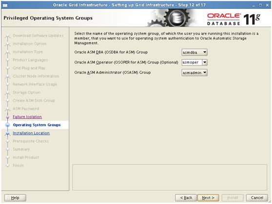The height and width of the screenshot is (204, 272).
Task: Open the Installation Location step link
Action: click(x=31, y=133)
